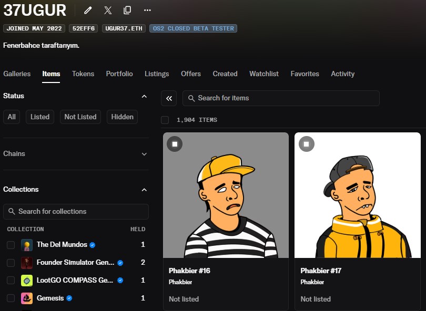Click the magnifier icon in Search for collections
Viewport: 426px width, 311px height.
point(12,211)
